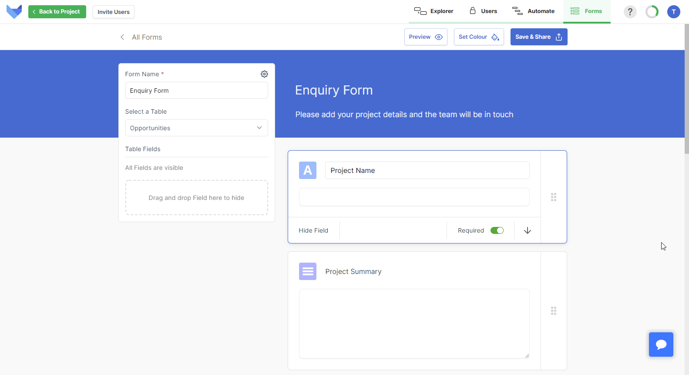Click the form description text

[404, 115]
